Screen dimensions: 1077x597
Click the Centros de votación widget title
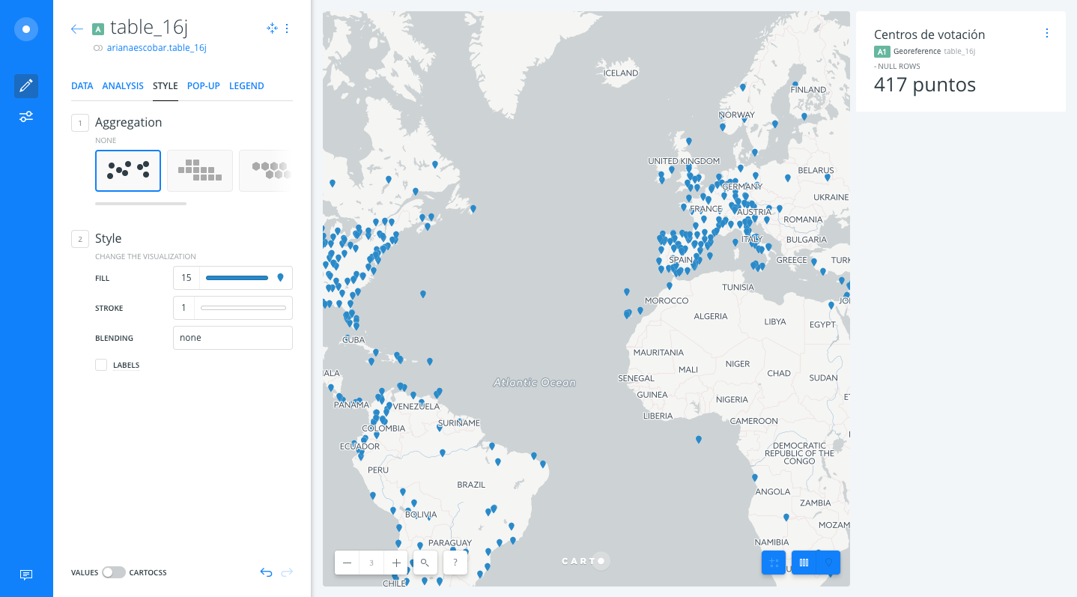point(929,34)
